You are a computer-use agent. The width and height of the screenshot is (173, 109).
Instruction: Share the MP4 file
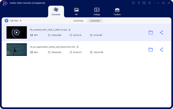tap(161, 32)
